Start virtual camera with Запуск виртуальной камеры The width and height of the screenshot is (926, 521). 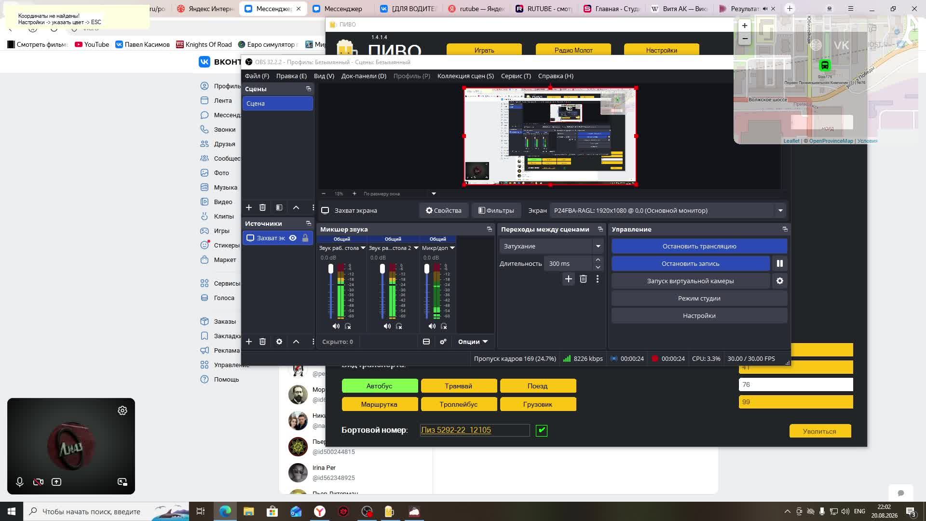pos(691,281)
